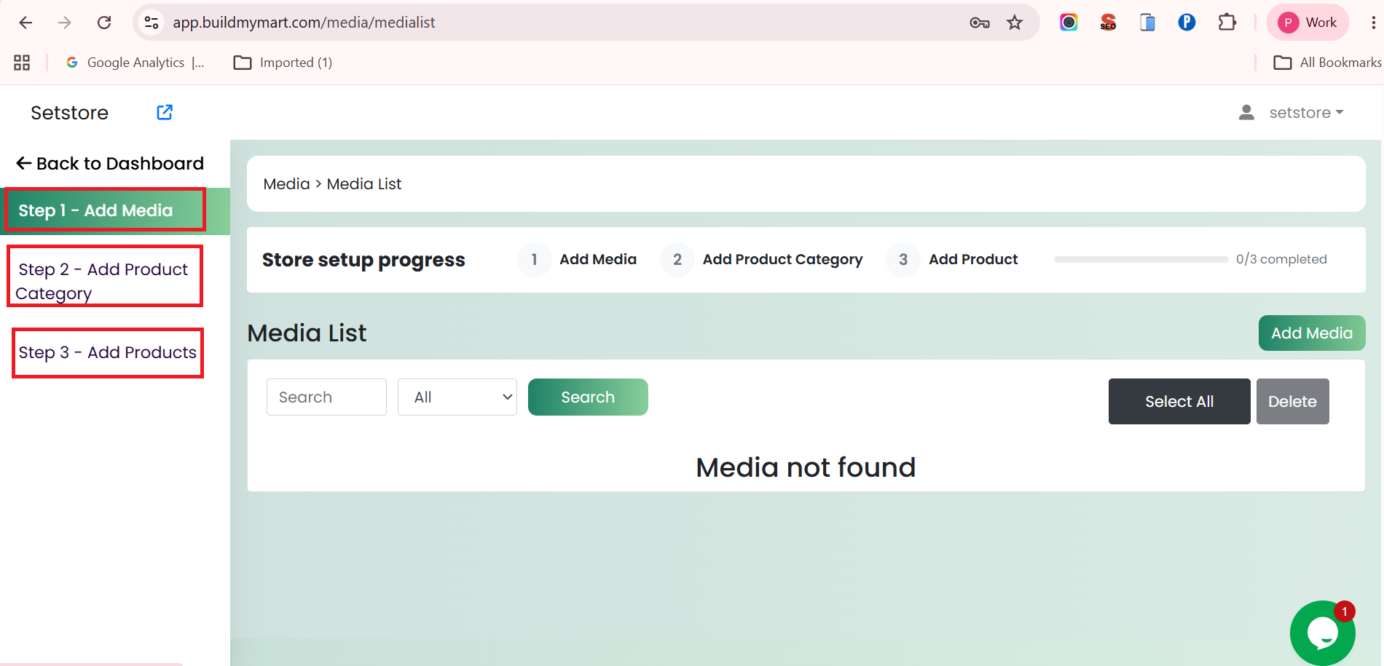Open site information icon in address bar
The height and width of the screenshot is (666, 1384).
[x=152, y=23]
